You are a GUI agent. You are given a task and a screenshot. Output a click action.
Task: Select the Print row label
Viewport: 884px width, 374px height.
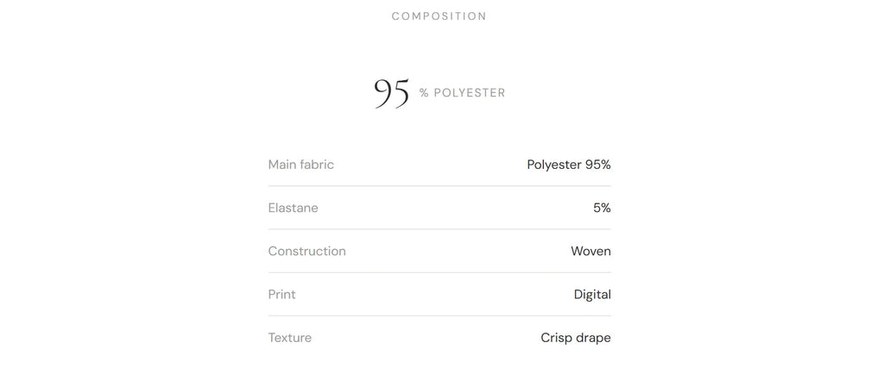[282, 295]
